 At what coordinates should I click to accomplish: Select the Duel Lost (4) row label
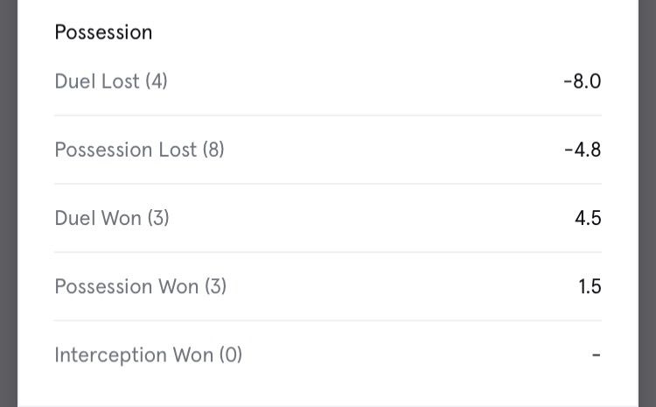110,81
